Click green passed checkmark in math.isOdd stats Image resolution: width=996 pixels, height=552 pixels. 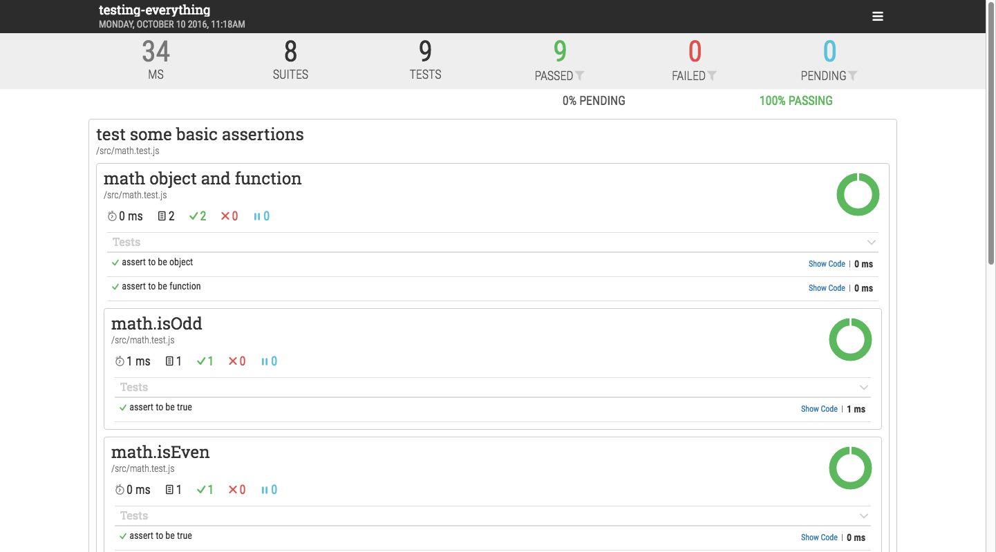[x=200, y=361]
